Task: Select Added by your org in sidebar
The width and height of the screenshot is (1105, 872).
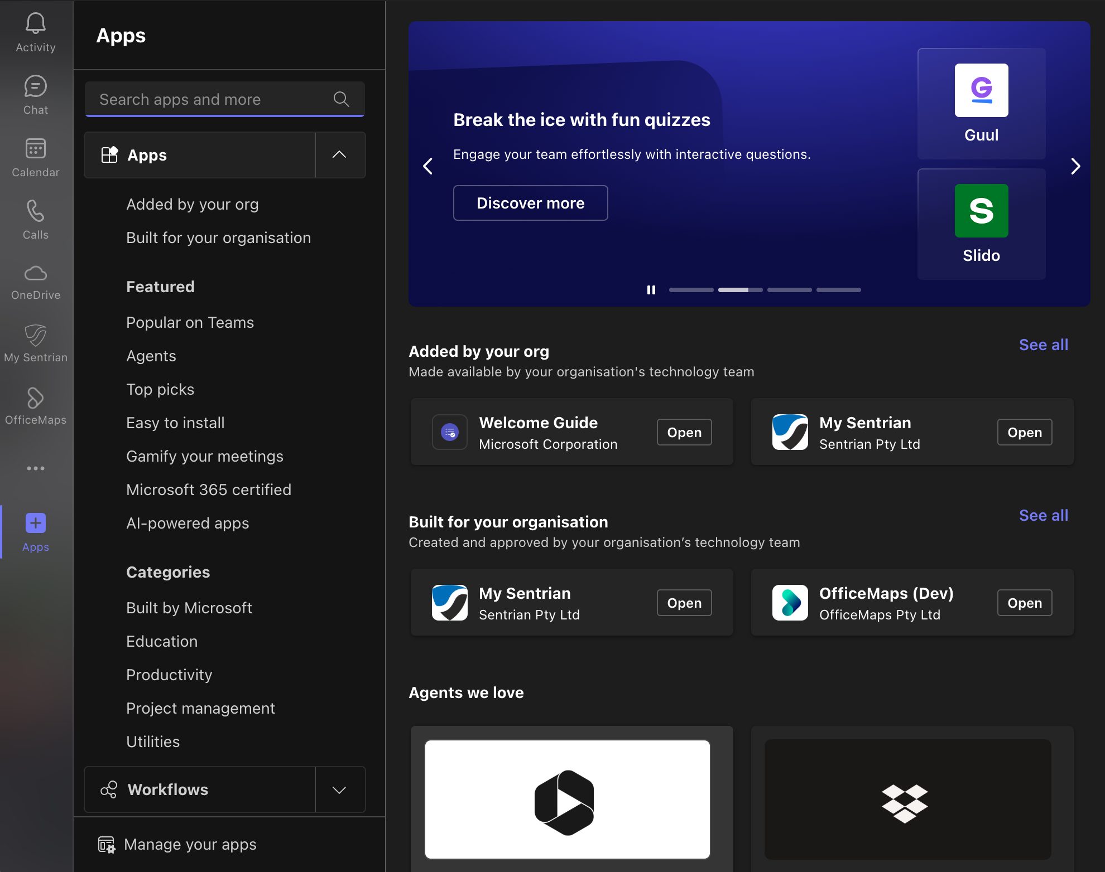Action: (193, 205)
